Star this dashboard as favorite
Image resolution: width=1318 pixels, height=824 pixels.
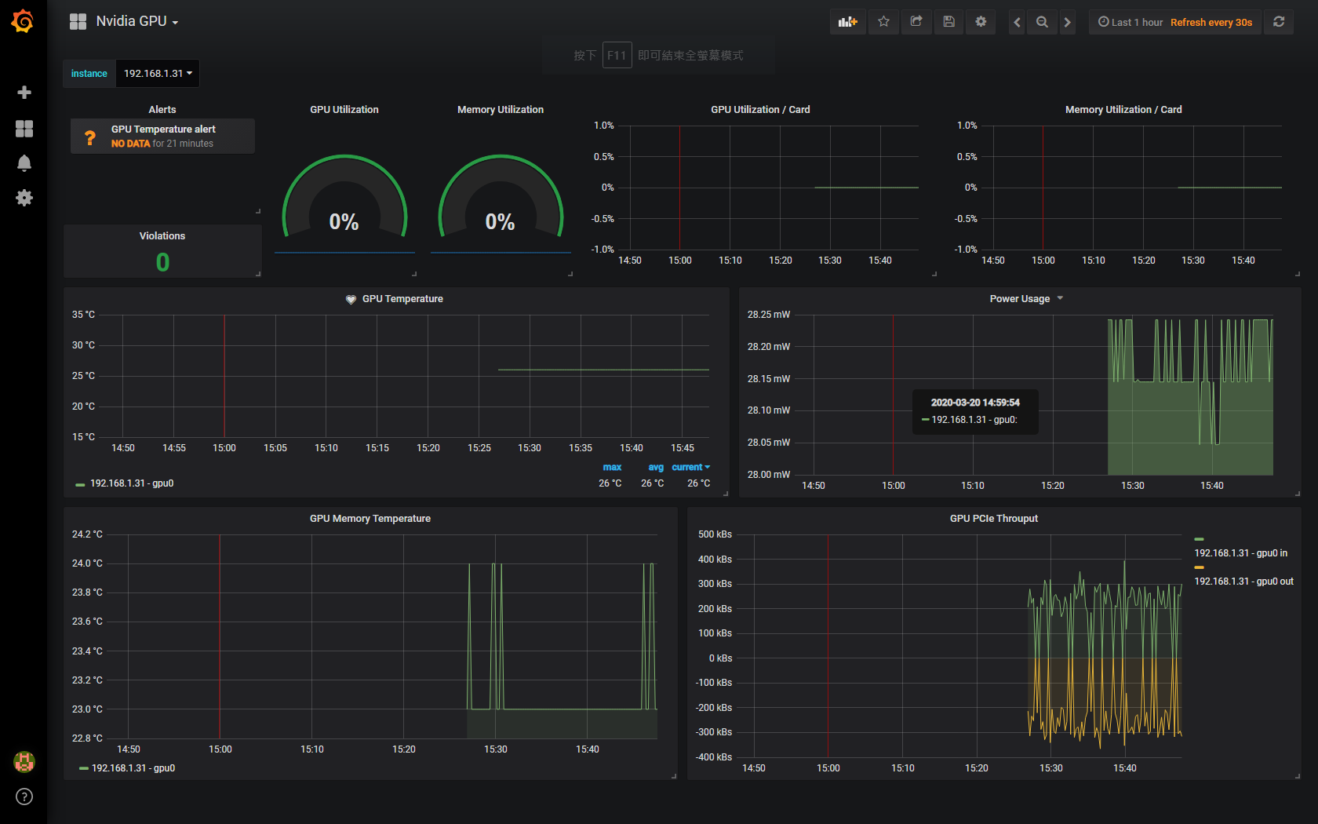(x=883, y=22)
